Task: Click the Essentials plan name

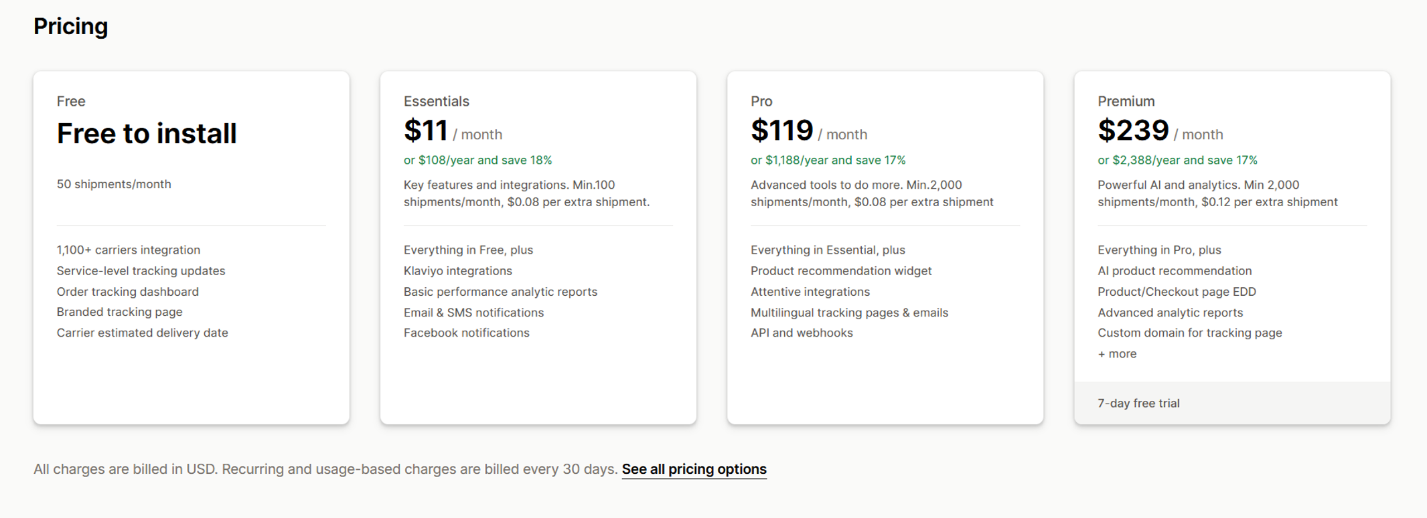Action: (x=436, y=101)
